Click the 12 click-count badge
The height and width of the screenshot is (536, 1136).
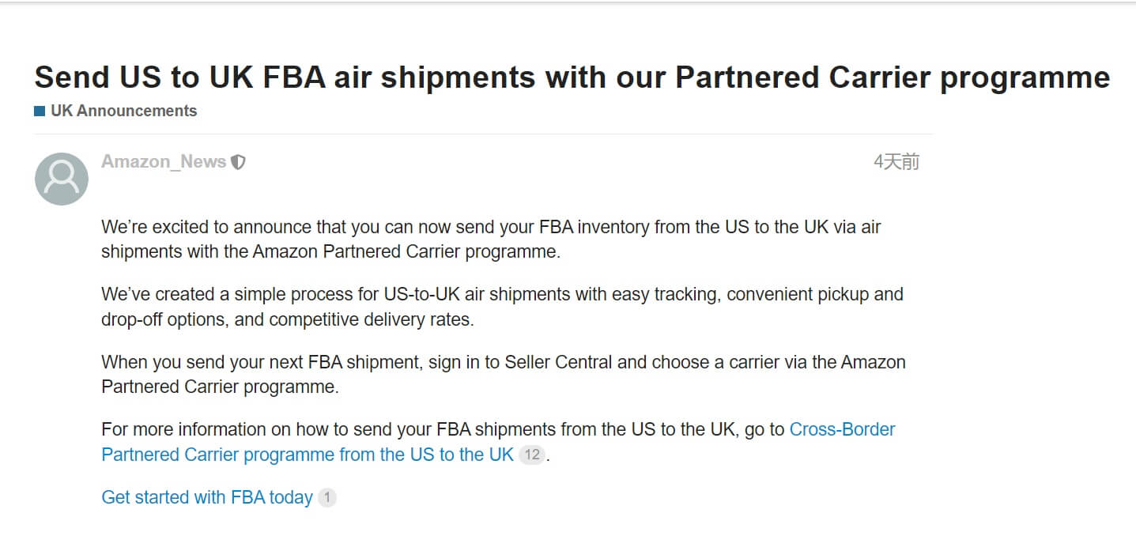tap(531, 455)
